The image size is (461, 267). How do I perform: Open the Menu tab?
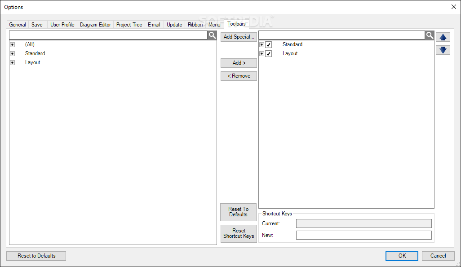(214, 25)
